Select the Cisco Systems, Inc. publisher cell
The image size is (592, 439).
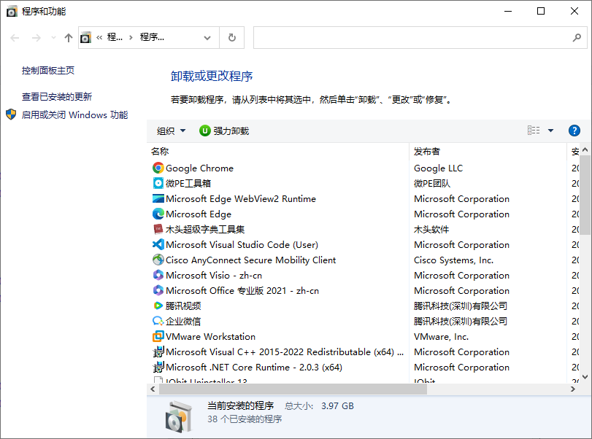tap(453, 260)
